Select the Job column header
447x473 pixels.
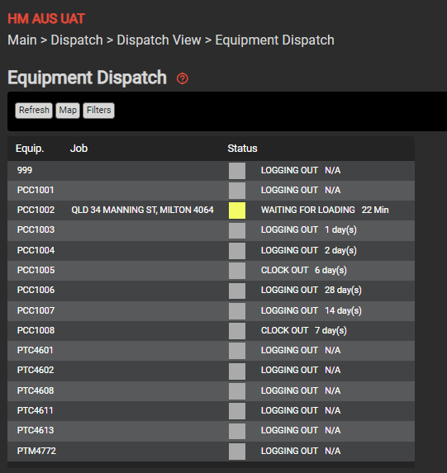click(x=78, y=149)
